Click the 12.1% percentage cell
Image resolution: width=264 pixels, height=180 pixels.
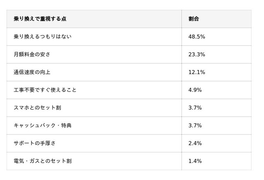[x=197, y=72]
